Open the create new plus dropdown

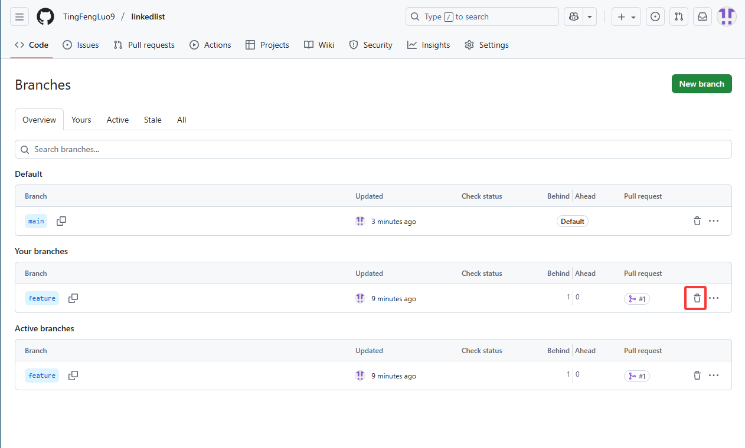coord(626,17)
